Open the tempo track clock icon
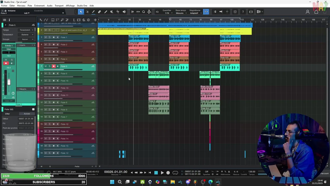This screenshot has width=330, height=186. tap(88, 20)
